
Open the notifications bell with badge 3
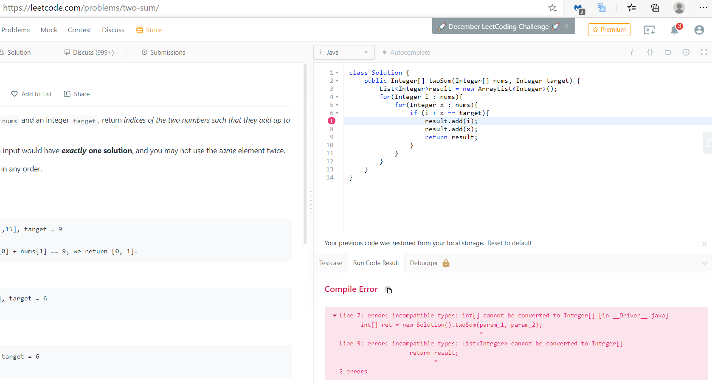point(675,29)
